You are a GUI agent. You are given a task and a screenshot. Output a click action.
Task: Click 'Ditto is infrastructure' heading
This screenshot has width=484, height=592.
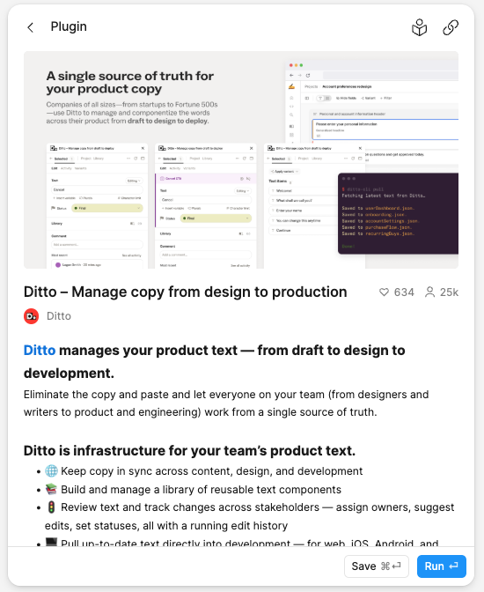189,451
